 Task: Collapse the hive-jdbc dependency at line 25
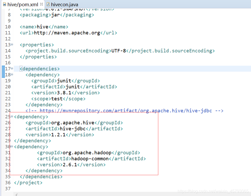click(x=12, y=117)
